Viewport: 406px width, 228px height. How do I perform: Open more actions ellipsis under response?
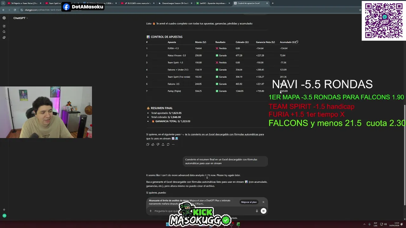point(173,144)
